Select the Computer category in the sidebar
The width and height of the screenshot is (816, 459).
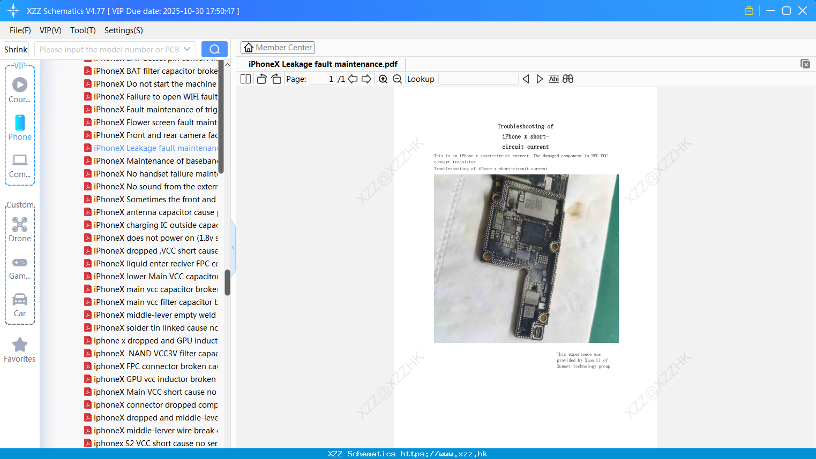pyautogui.click(x=20, y=166)
